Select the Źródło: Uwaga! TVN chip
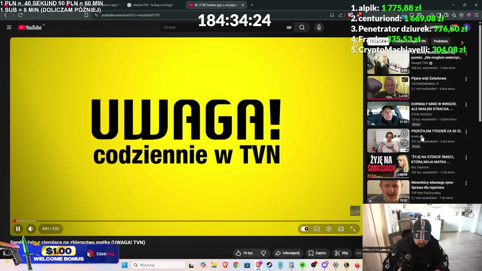 click(410, 41)
